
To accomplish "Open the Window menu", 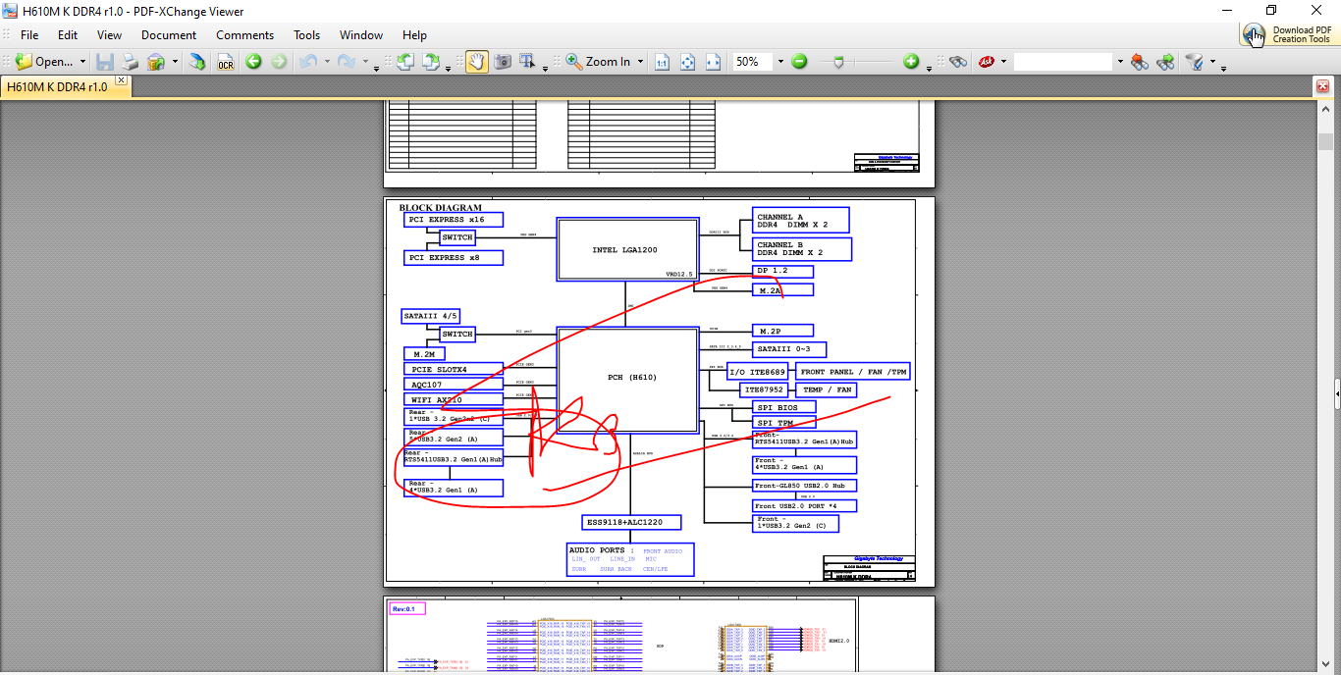I will tap(361, 34).
